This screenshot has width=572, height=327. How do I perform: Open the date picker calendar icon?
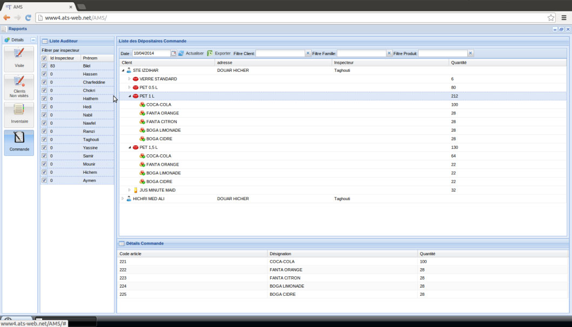click(173, 53)
